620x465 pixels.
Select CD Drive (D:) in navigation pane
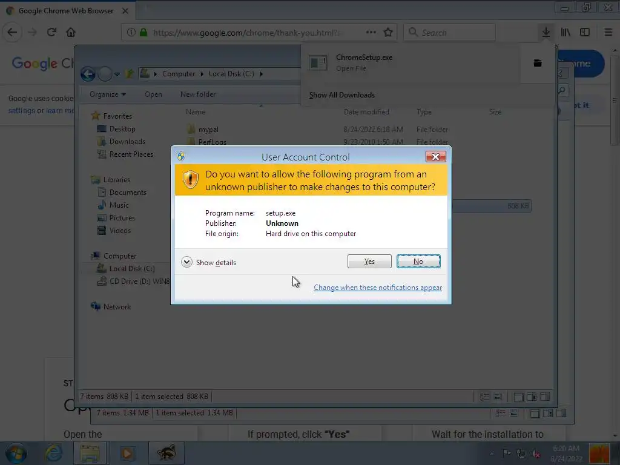134,281
